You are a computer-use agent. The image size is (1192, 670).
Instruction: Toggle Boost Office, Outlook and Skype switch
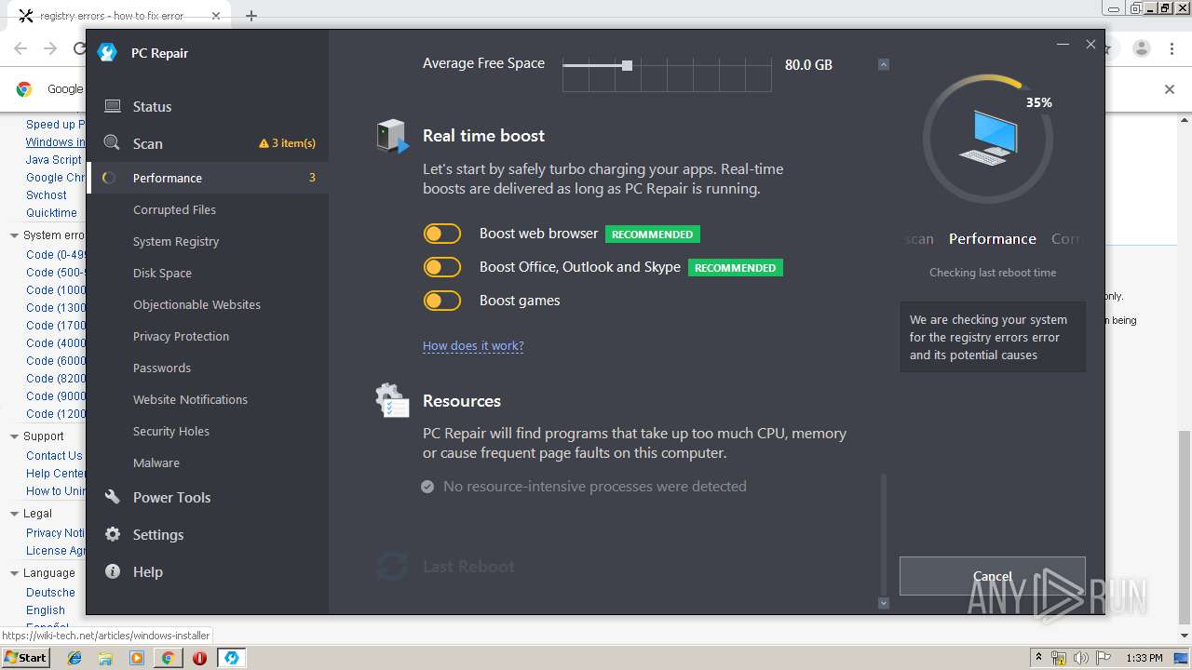tap(441, 267)
